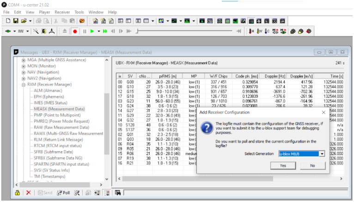This screenshot has width=354, height=202.
Task: Click the green fast-forward double arrow
Action: pyautogui.click(x=105, y=31)
